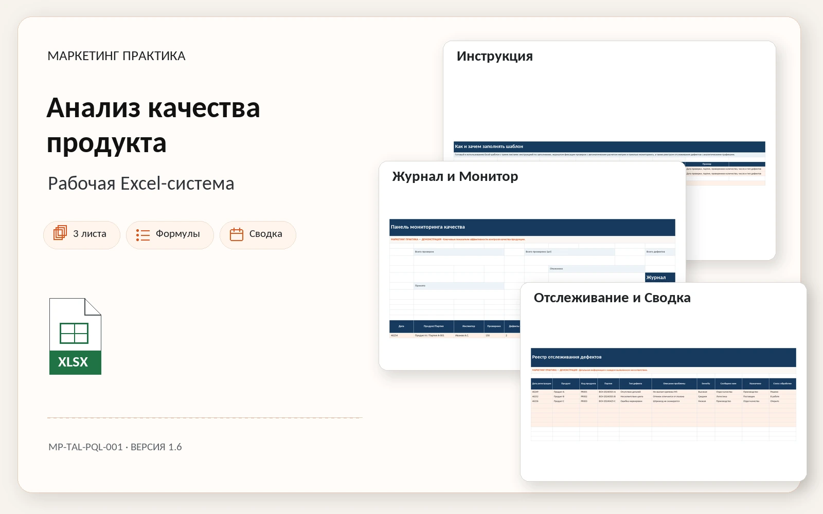This screenshot has width=823, height=514.
Task: Click the "Отслеживание и Сводка" card title
Action: (612, 298)
